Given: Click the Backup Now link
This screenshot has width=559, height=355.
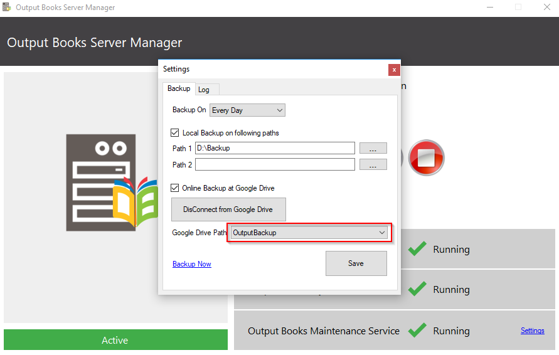Looking at the screenshot, I should (x=192, y=264).
